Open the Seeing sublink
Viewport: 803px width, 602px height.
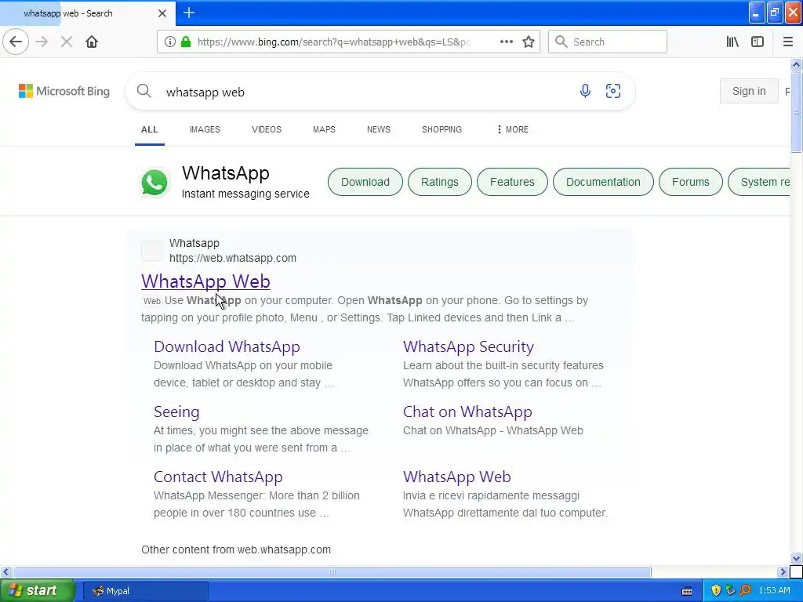176,412
